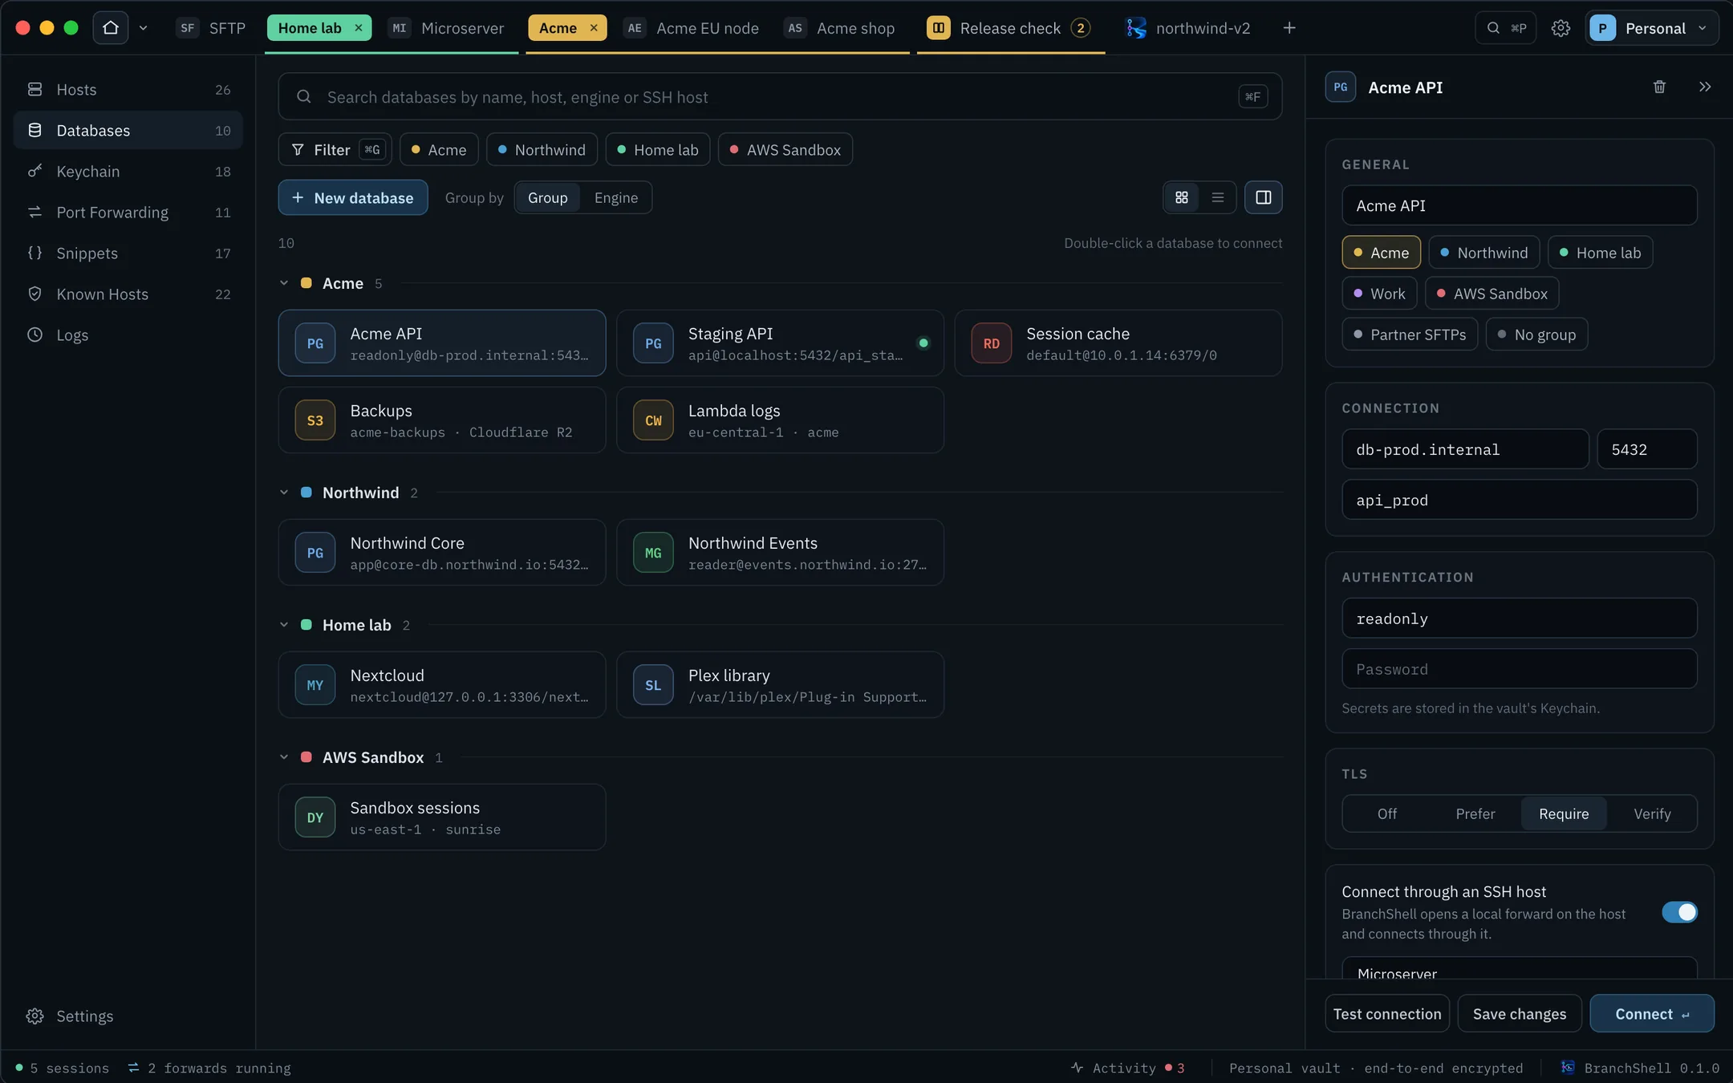The height and width of the screenshot is (1083, 1733).
Task: Click the home icon in title bar
Action: point(111,28)
